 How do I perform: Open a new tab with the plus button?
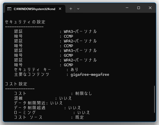point(71,9)
